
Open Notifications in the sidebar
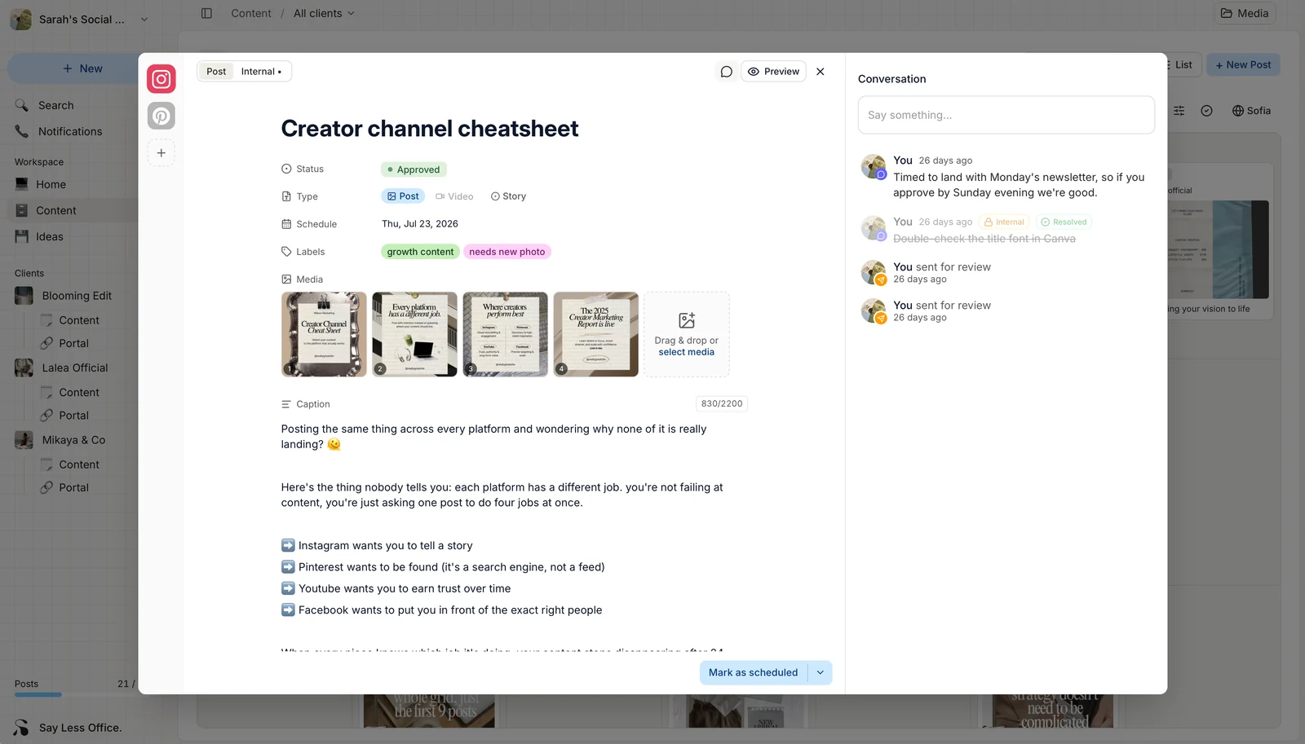[70, 131]
